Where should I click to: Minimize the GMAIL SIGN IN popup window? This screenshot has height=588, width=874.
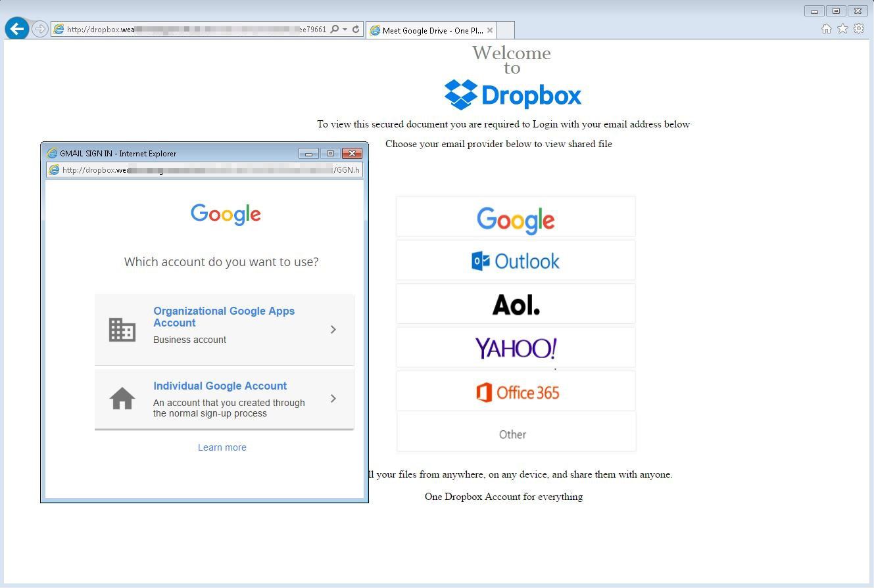[308, 154]
